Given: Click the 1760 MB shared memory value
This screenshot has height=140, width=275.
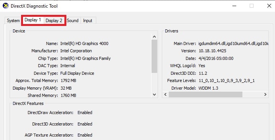Looking at the screenshot, I should pyautogui.click(x=68, y=95).
